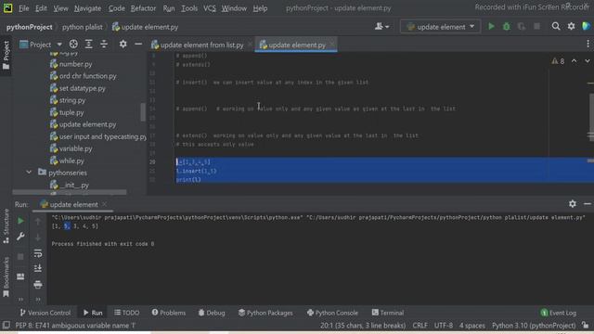
Task: Open CRLF line separator selector
Action: pos(420,326)
